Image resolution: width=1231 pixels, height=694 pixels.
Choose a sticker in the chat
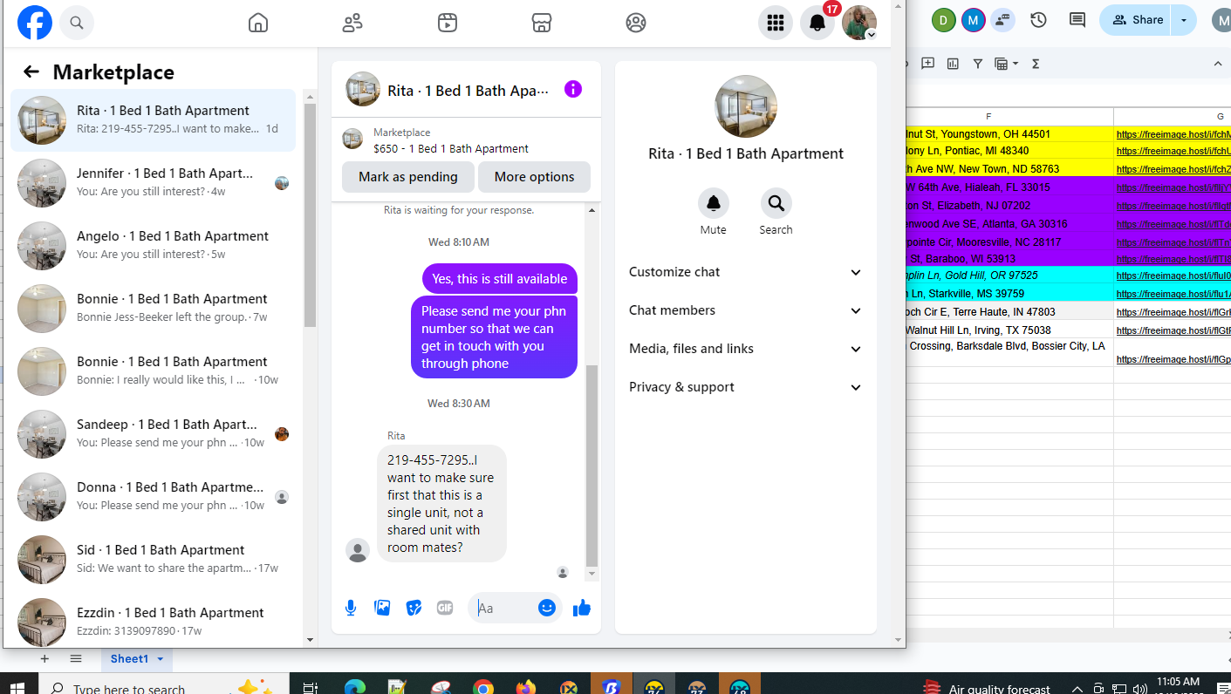[414, 608]
